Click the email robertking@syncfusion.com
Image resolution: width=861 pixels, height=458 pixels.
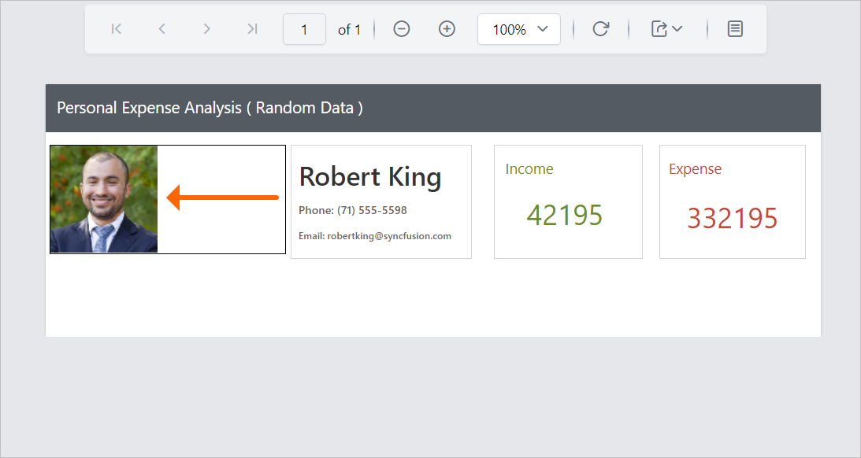[x=374, y=235]
